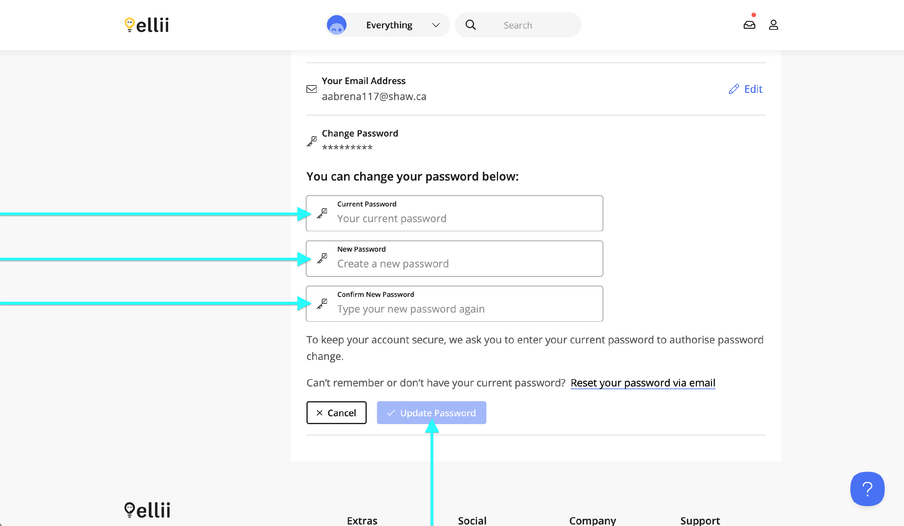The width and height of the screenshot is (904, 526).
Task: Click the search magnifier icon
Action: [470, 25]
